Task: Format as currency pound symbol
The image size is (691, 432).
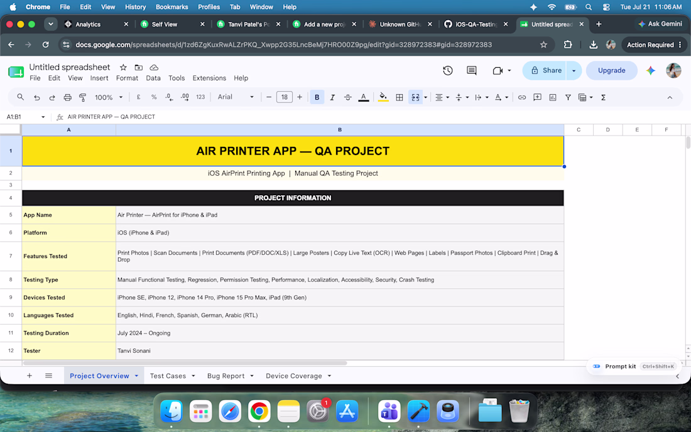Action: tap(138, 97)
